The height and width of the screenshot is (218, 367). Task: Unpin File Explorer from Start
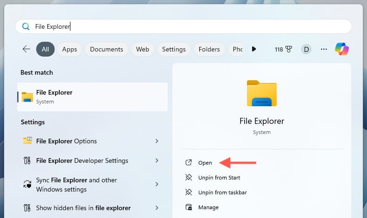(x=219, y=178)
